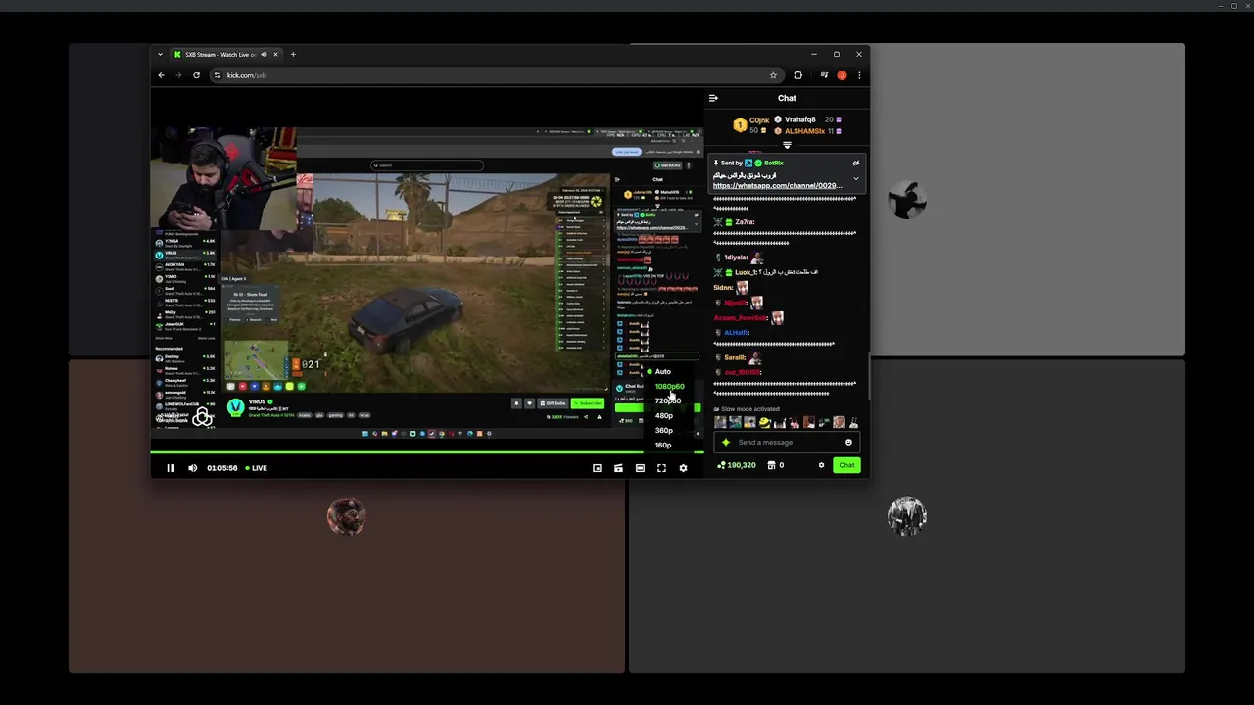The image size is (1254, 705).
Task: Click heart follow icon in streamed video
Action: coord(529,403)
